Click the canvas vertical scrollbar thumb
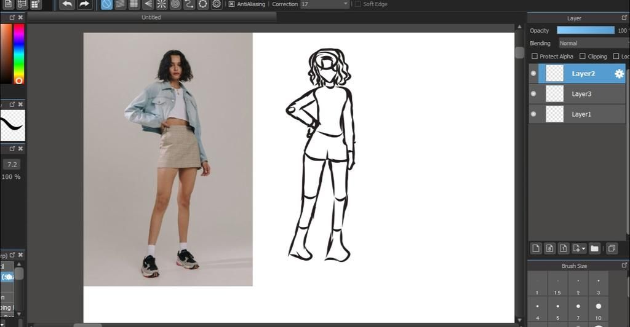This screenshot has height=327, width=630. pos(519,53)
